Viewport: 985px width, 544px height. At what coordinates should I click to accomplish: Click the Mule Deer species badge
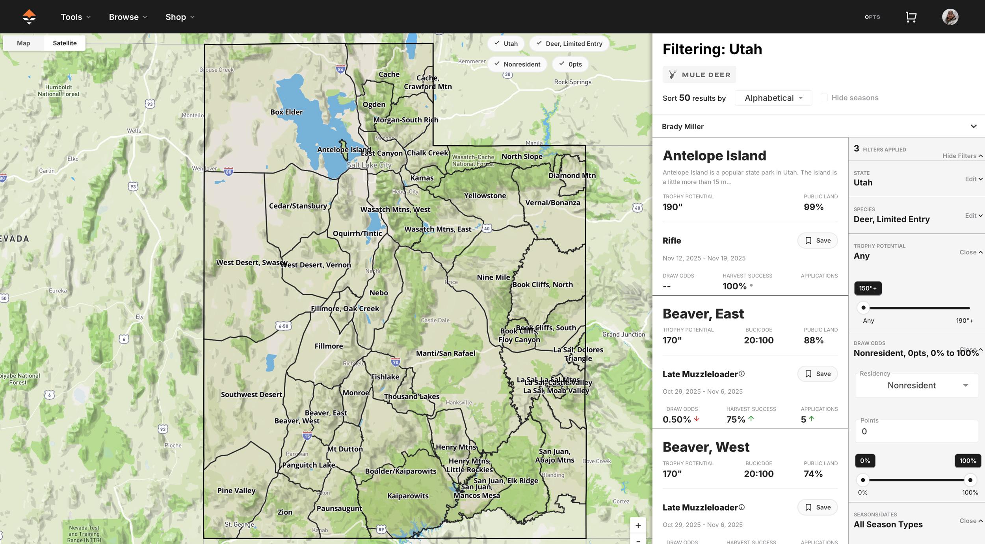click(x=699, y=74)
